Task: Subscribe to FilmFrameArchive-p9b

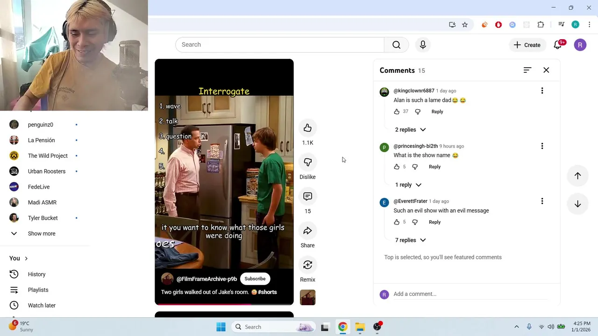Action: click(255, 279)
